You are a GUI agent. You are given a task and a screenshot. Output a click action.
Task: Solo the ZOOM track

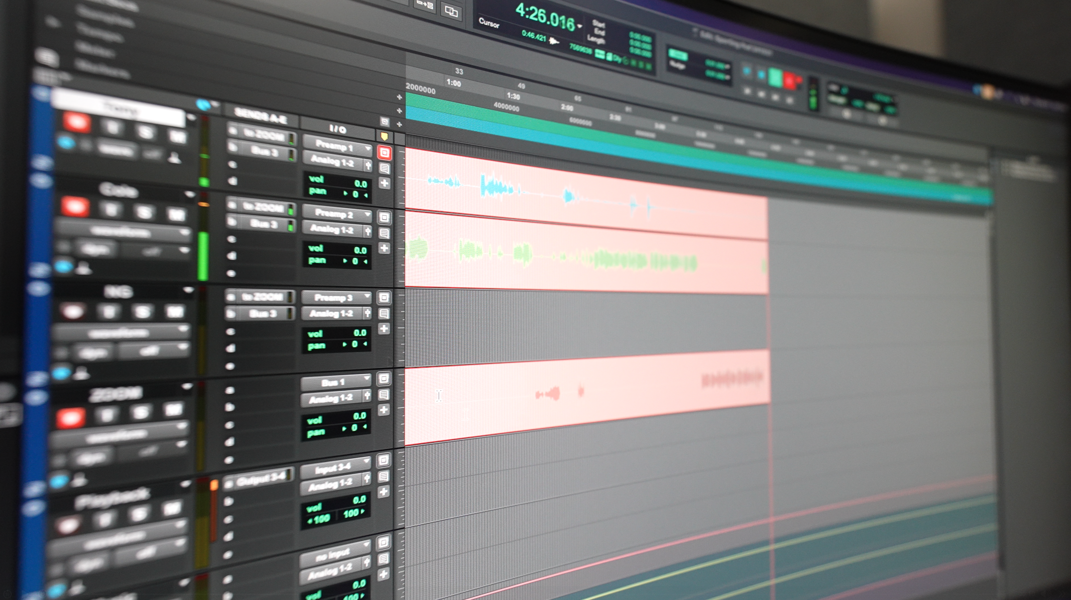pyautogui.click(x=140, y=413)
